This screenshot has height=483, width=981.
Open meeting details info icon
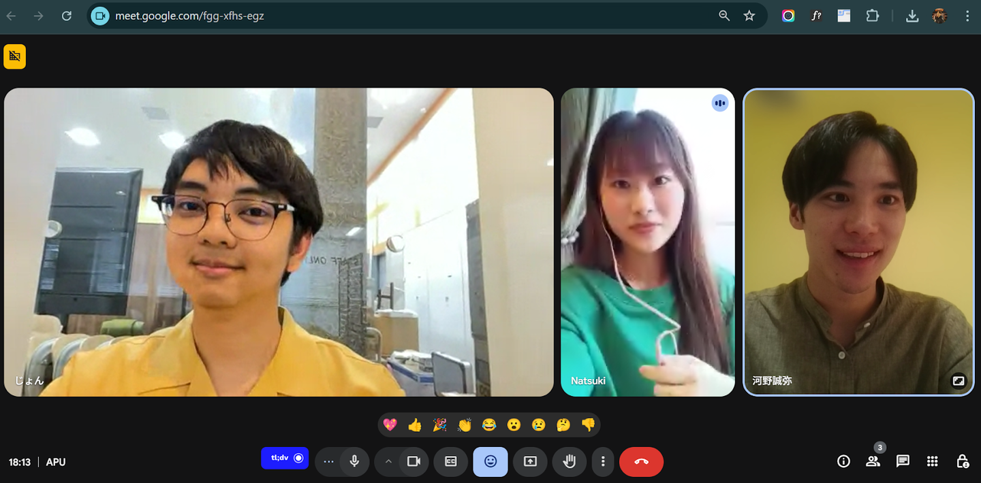tap(843, 461)
